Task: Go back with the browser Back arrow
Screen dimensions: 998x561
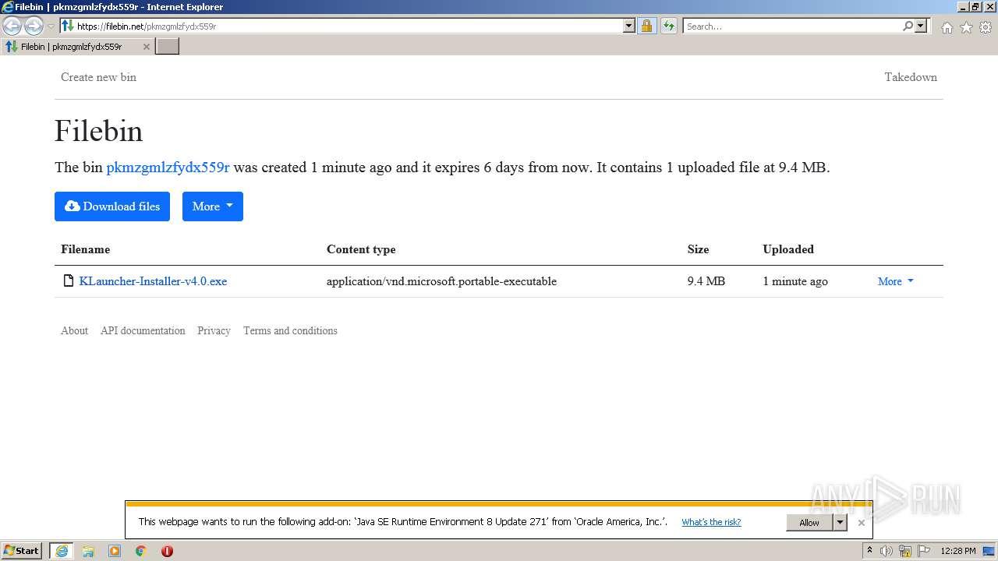Action: click(x=12, y=26)
